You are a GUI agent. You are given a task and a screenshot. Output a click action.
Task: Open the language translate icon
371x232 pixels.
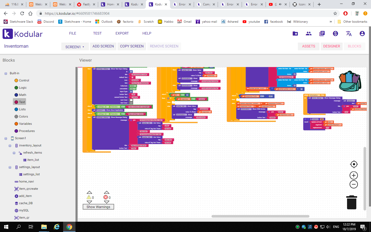349,34
